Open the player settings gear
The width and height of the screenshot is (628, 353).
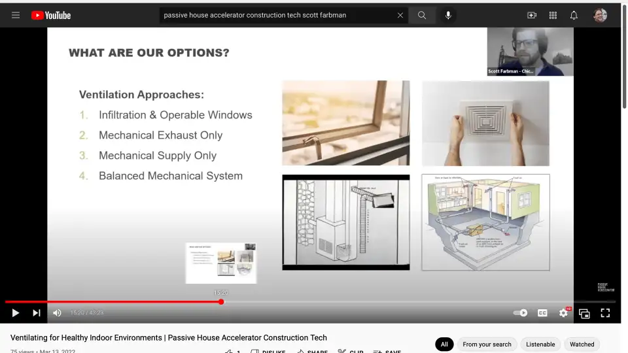click(563, 313)
